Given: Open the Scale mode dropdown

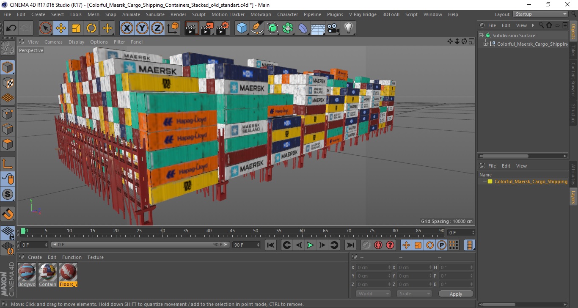Looking at the screenshot, I should coord(414,294).
